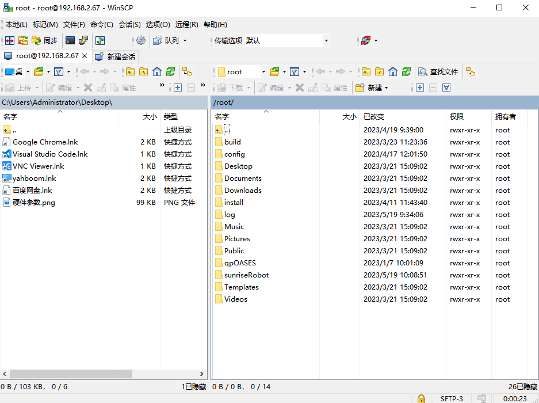Switch to the 新建会话 tab

coord(115,56)
